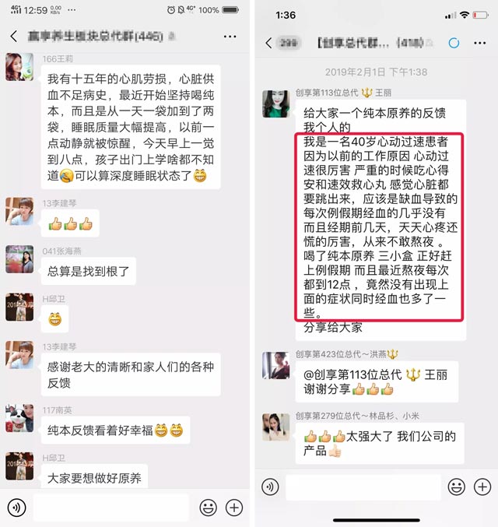Viewport: 498px width, 527px height.
Task: Open emoji picker in right chat
Action: 456,487
